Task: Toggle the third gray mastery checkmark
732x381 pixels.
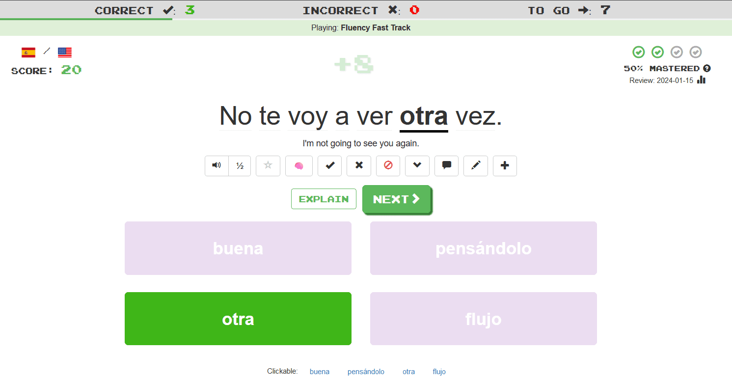Action: 677,52
